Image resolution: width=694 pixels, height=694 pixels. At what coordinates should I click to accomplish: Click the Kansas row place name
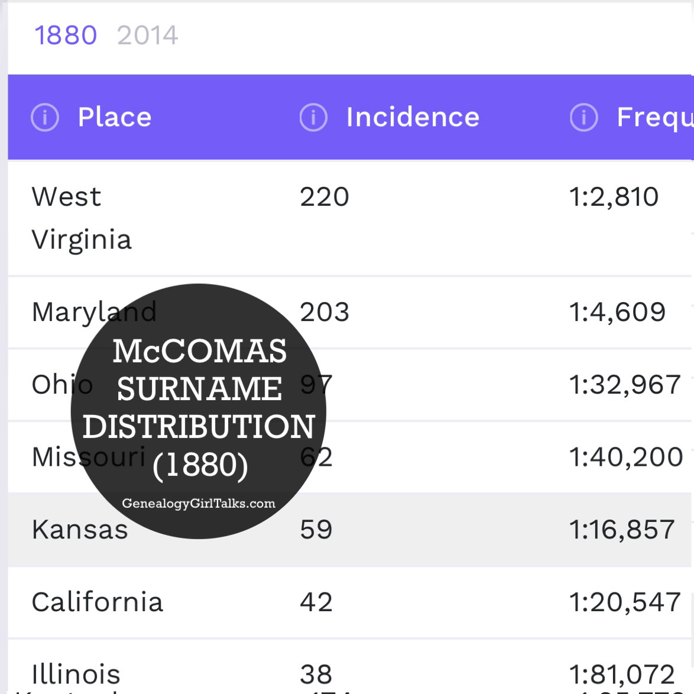coord(80,530)
